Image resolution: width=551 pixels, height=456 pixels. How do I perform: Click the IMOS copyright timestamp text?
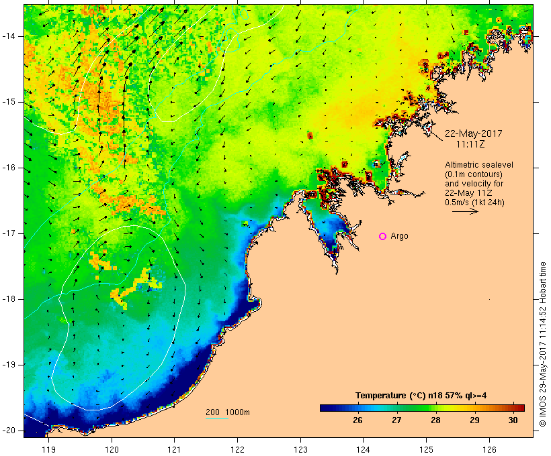(x=543, y=344)
